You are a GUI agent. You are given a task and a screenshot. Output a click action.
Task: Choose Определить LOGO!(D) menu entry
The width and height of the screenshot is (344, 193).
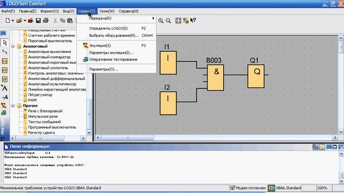coord(116,28)
